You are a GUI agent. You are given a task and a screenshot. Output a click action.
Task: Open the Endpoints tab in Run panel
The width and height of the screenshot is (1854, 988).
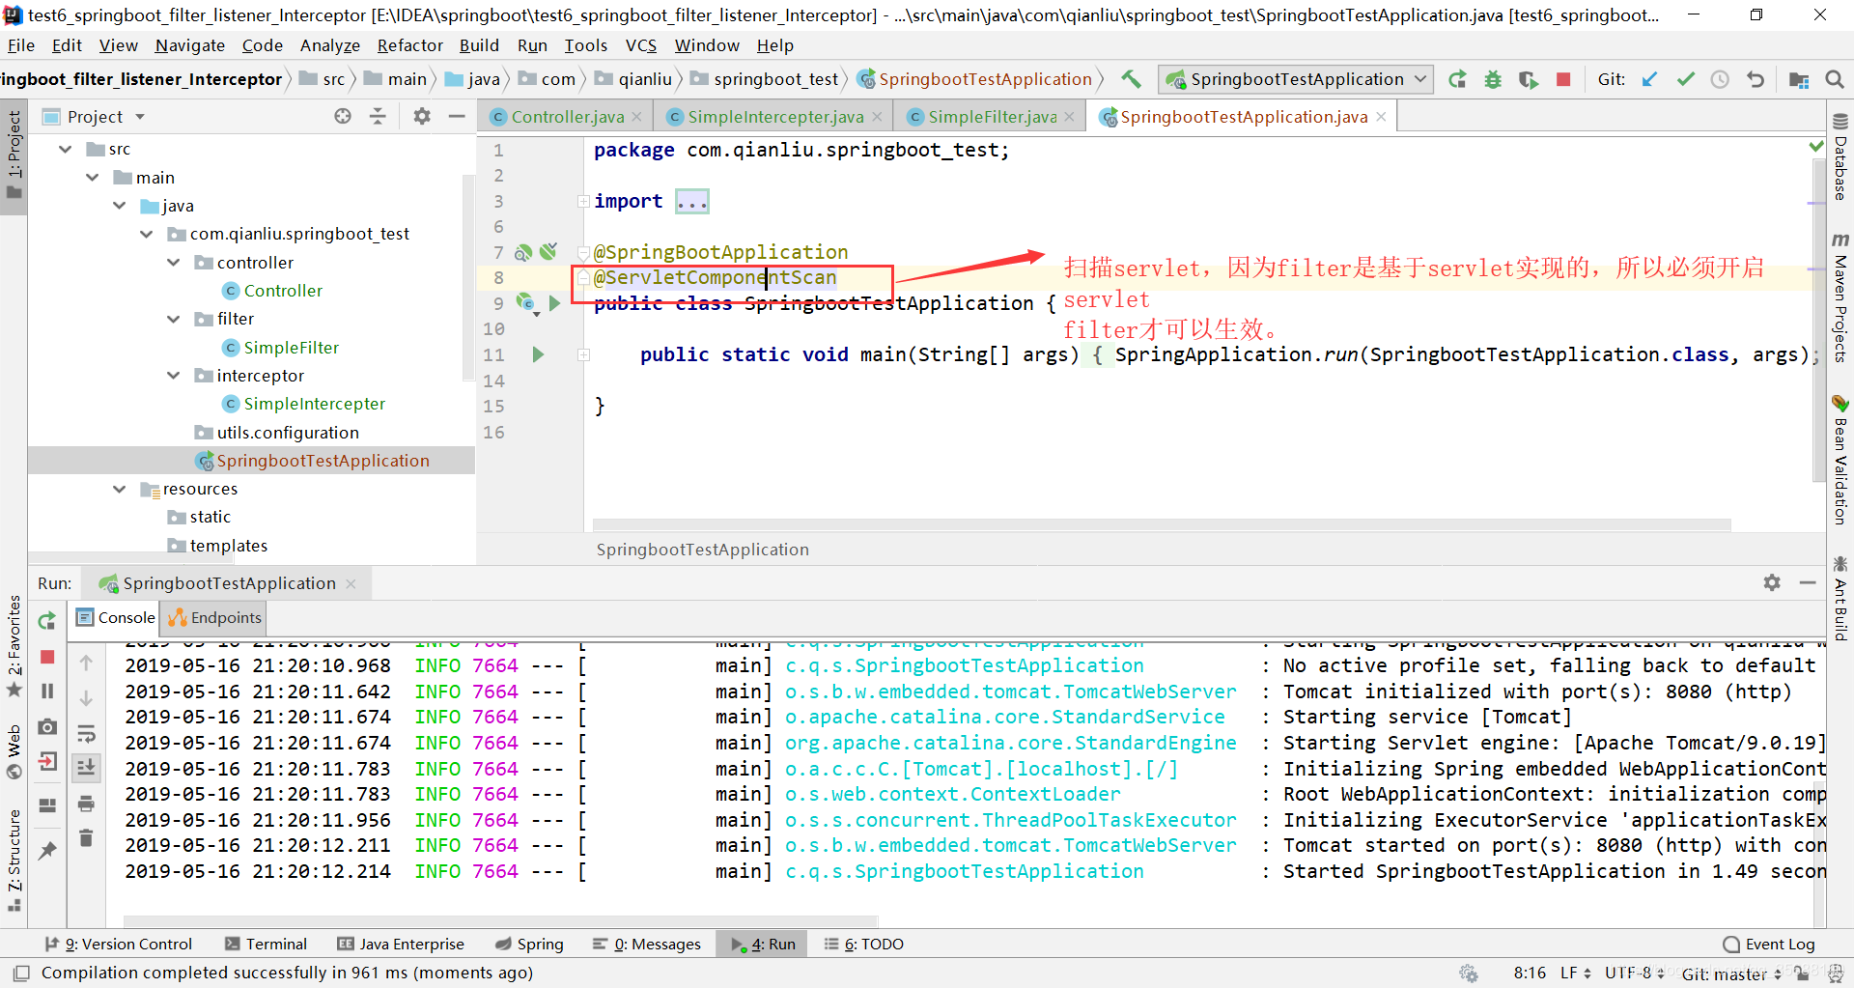[x=215, y=617]
